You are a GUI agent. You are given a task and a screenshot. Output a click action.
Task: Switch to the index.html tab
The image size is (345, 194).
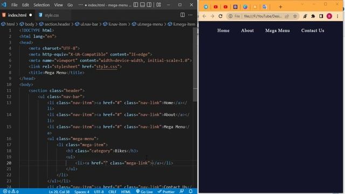coord(17,15)
